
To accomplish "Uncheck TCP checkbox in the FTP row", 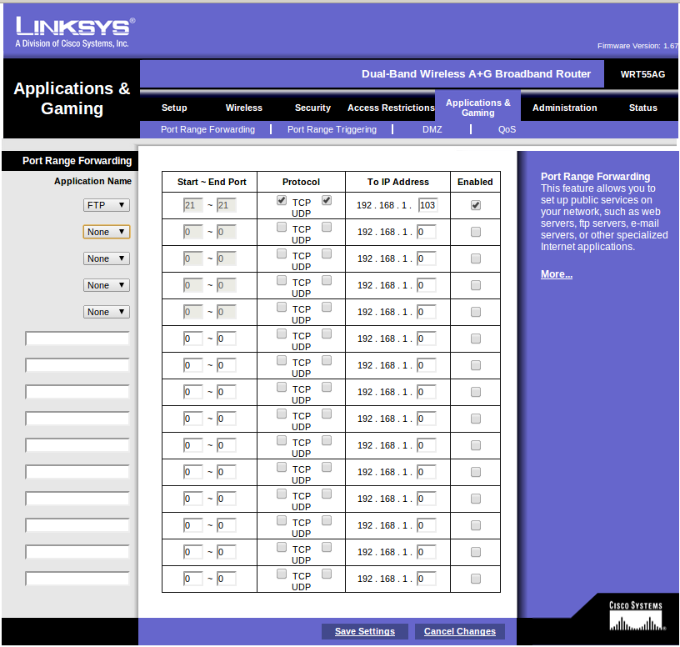I will click(x=282, y=200).
